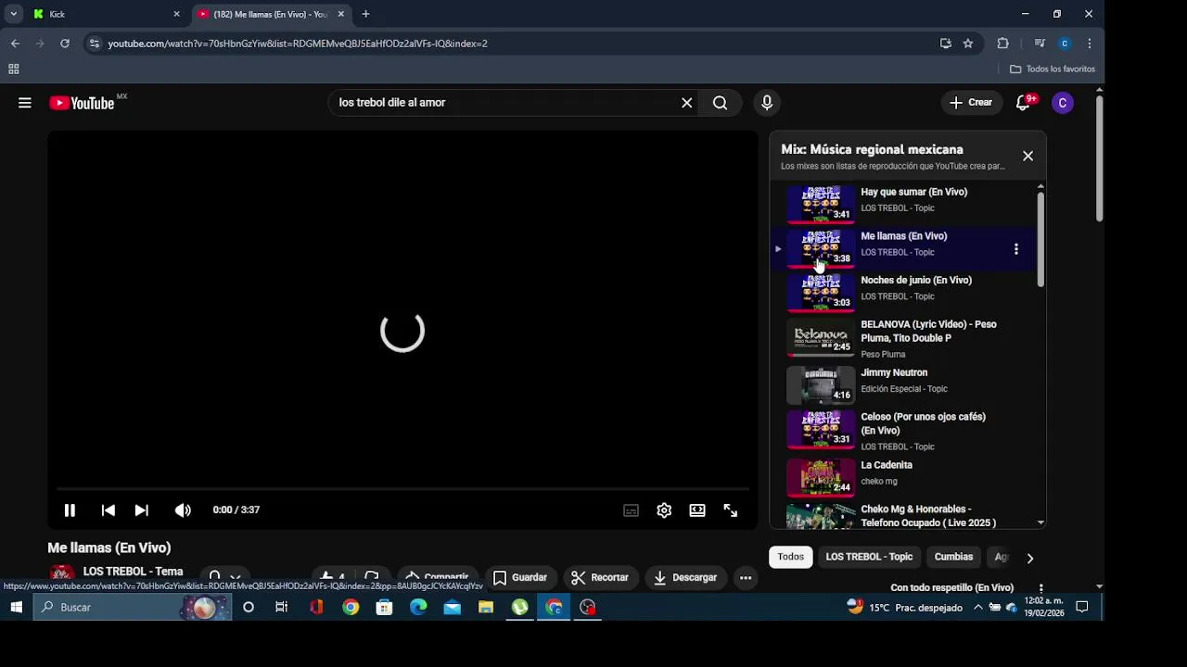
Task: Toggle subtitles in the player
Action: click(631, 510)
